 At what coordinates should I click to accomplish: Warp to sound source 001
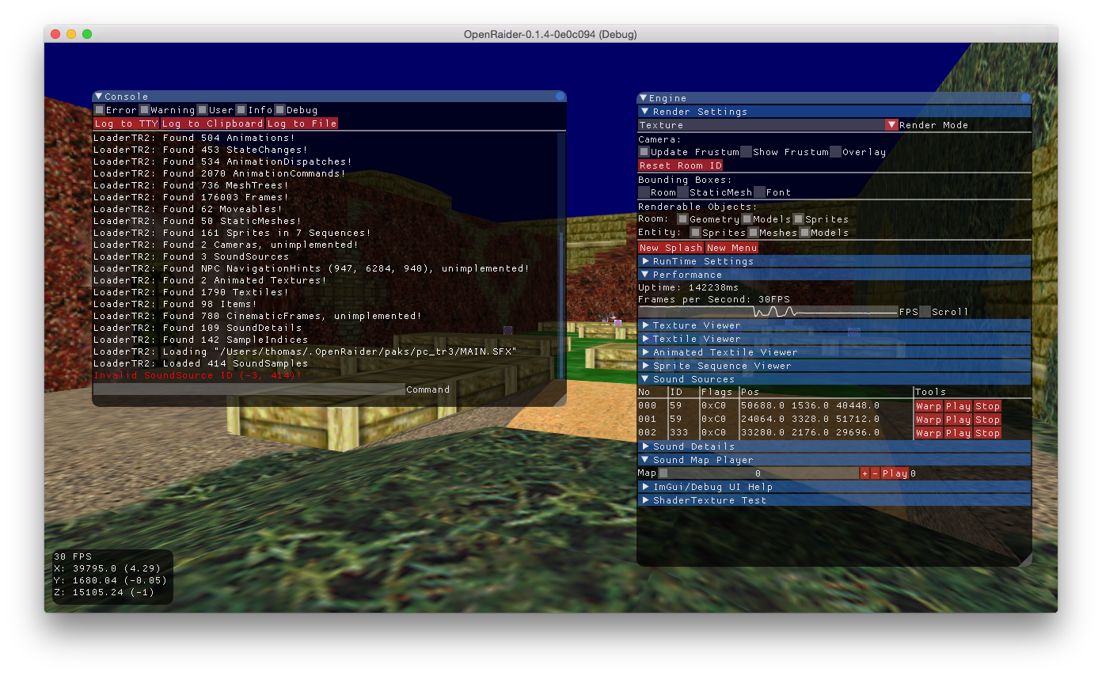click(x=929, y=420)
